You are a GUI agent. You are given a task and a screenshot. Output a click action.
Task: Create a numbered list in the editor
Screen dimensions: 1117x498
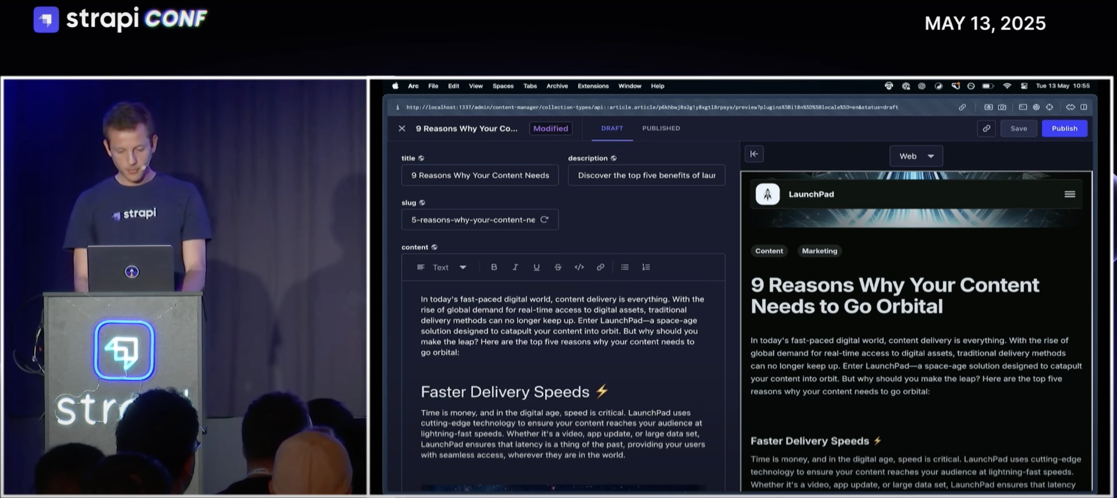(x=646, y=267)
